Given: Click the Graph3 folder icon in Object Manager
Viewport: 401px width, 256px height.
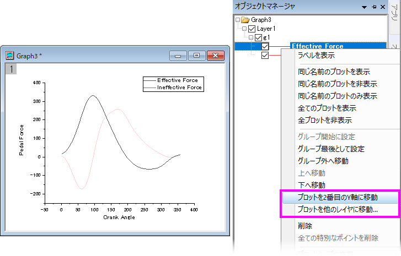Looking at the screenshot, I should pyautogui.click(x=245, y=20).
